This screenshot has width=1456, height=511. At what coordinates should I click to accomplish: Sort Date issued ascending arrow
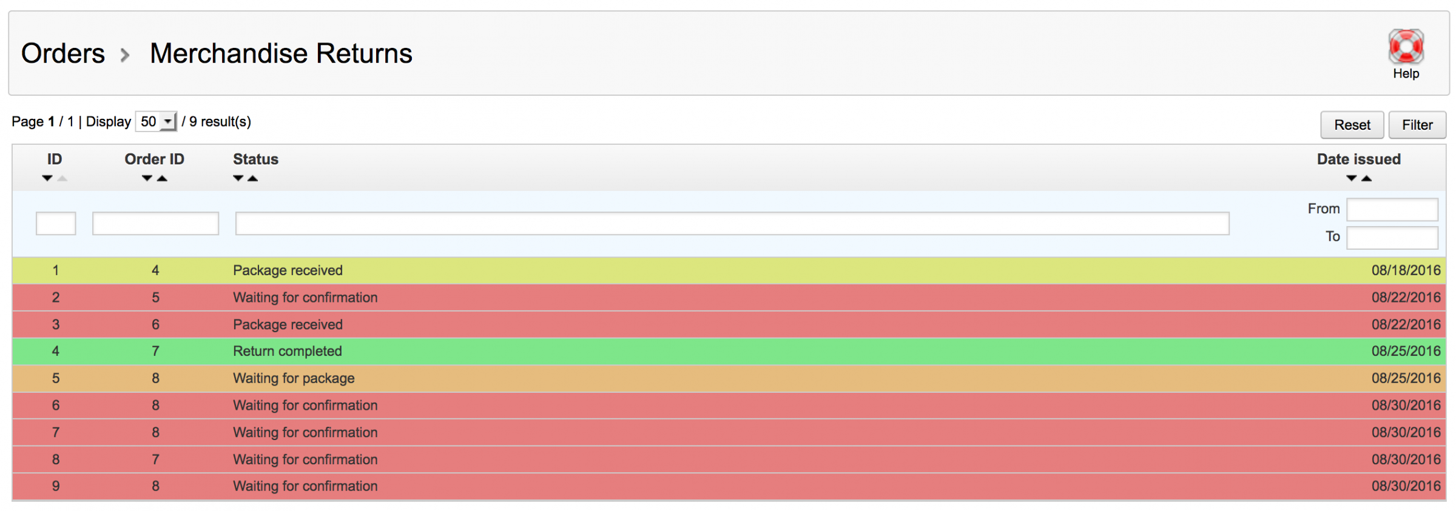pyautogui.click(x=1366, y=178)
